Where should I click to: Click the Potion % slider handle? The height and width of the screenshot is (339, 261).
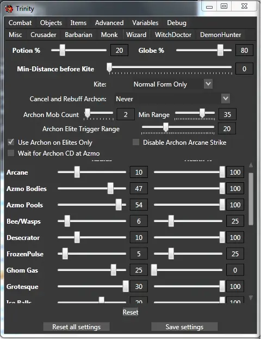[x=63, y=50]
